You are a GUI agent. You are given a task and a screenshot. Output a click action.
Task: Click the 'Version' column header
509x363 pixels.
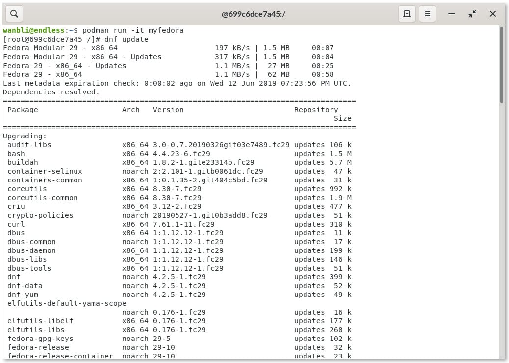tap(168, 110)
